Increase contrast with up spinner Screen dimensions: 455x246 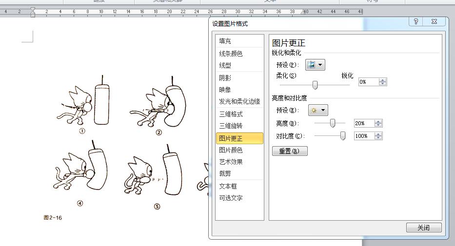378,134
